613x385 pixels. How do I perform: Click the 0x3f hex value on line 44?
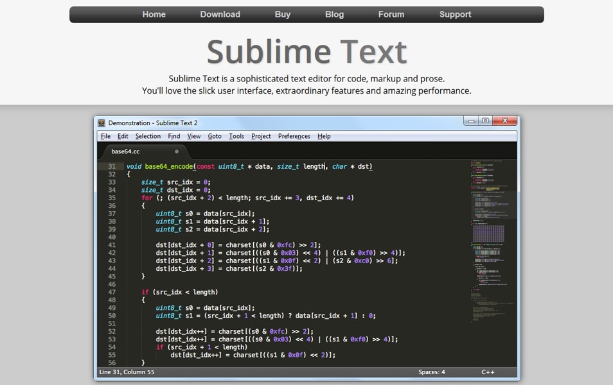(x=284, y=269)
